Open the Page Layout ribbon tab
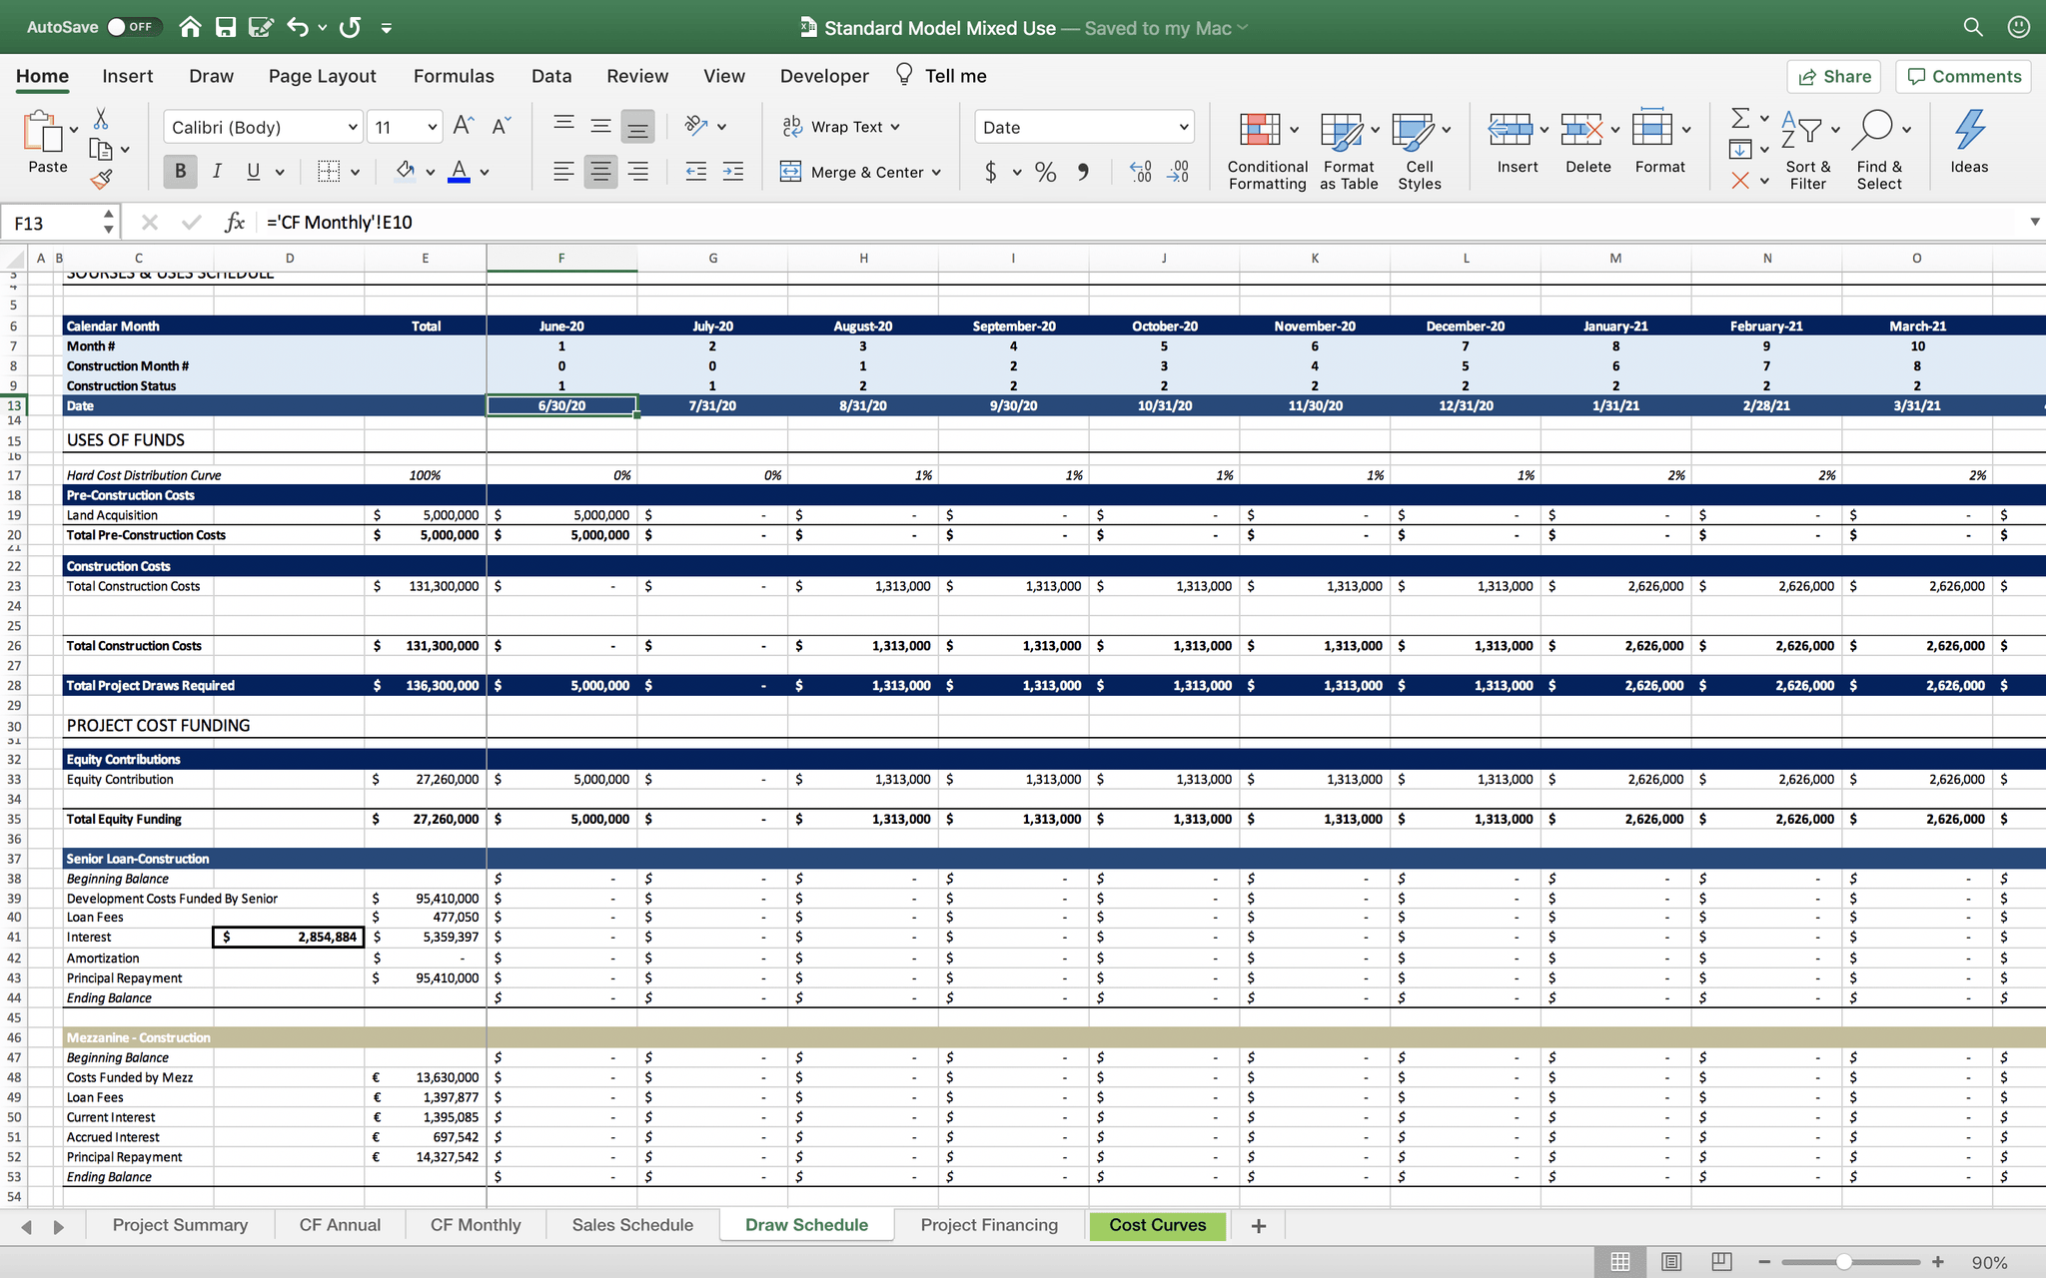The image size is (2046, 1278). (x=322, y=76)
